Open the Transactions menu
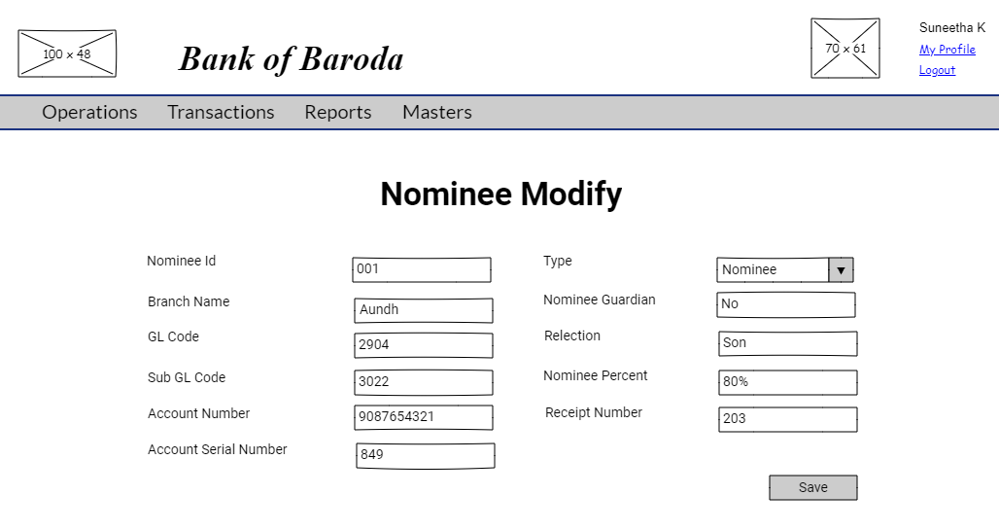 click(221, 112)
